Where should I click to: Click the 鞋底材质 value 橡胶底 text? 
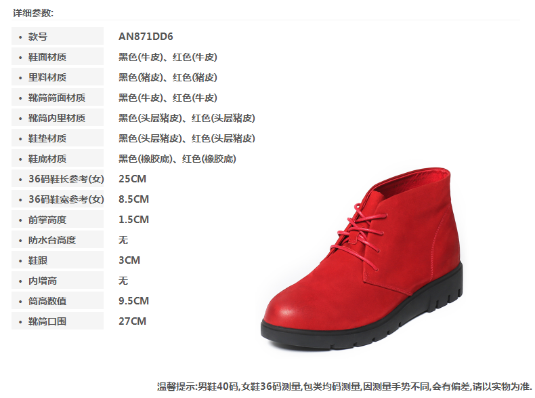pyautogui.click(x=177, y=159)
